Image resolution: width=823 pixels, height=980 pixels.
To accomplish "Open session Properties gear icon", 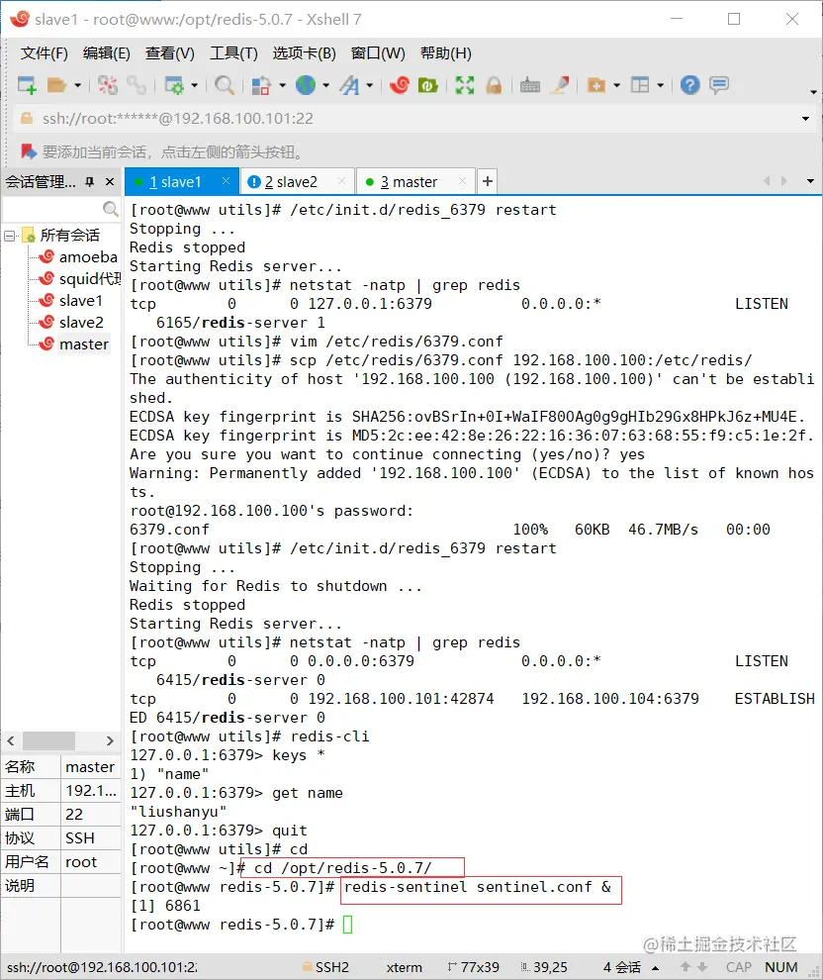I will pyautogui.click(x=173, y=85).
